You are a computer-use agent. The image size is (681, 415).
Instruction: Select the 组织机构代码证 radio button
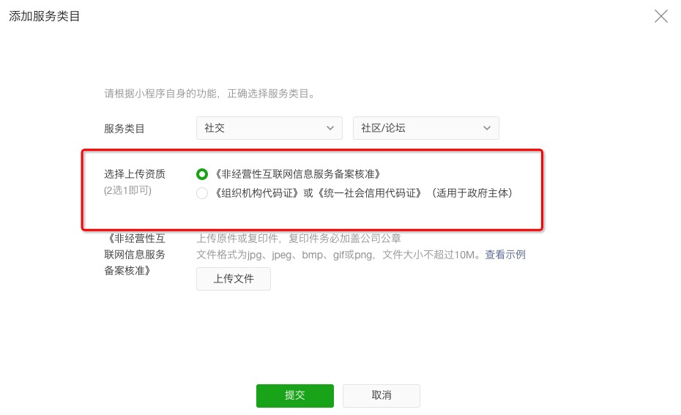click(202, 193)
